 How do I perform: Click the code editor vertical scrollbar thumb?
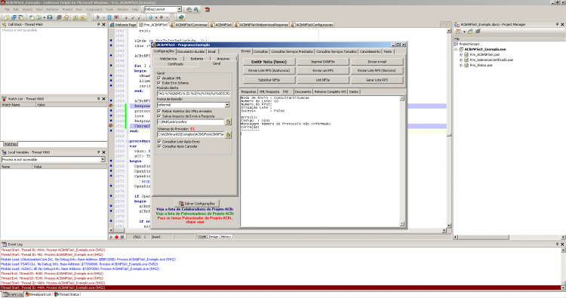point(449,135)
